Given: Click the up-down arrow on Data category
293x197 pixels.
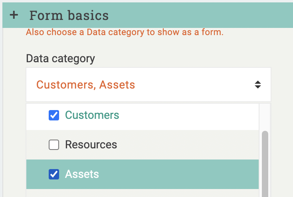Looking at the screenshot, I should 258,85.
